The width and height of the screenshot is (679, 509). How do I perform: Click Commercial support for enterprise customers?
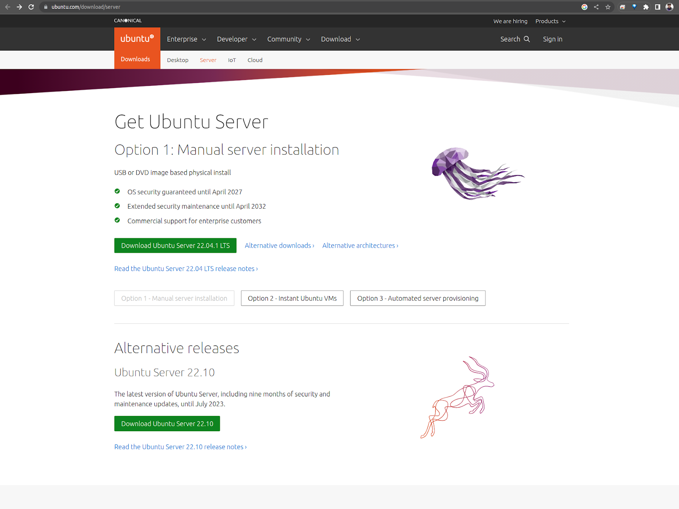coord(194,221)
